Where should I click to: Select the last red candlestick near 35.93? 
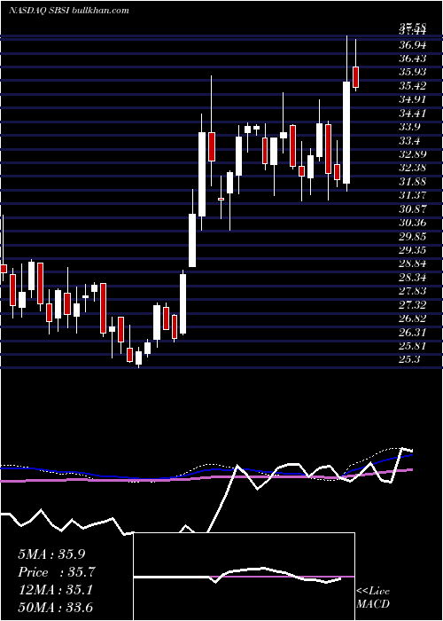355,77
